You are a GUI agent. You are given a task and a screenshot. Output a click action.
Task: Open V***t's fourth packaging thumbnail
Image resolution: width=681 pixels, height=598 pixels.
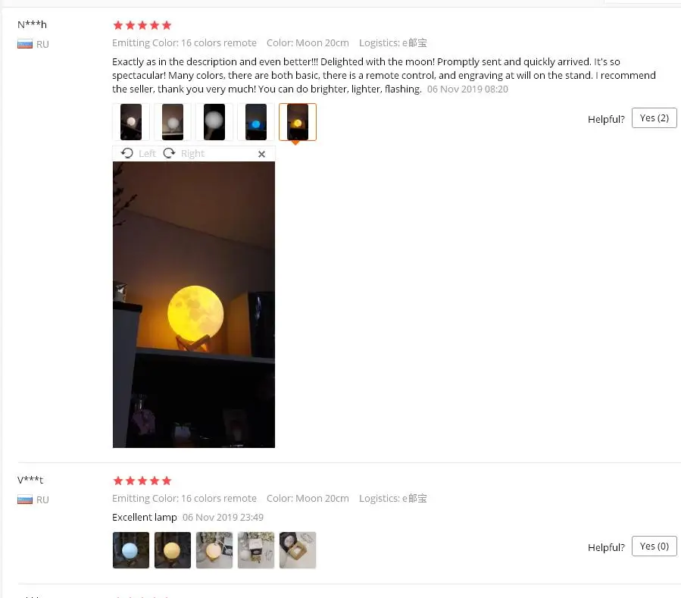256,550
